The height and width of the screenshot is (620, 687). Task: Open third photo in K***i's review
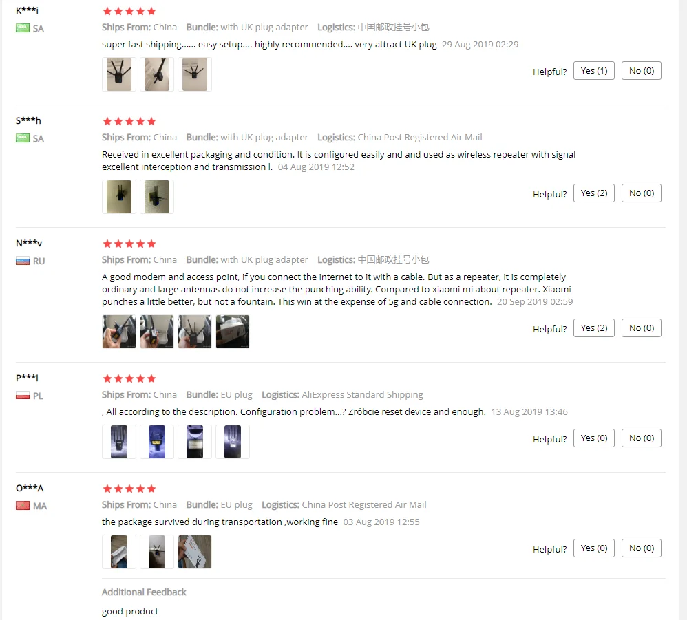[x=195, y=74]
